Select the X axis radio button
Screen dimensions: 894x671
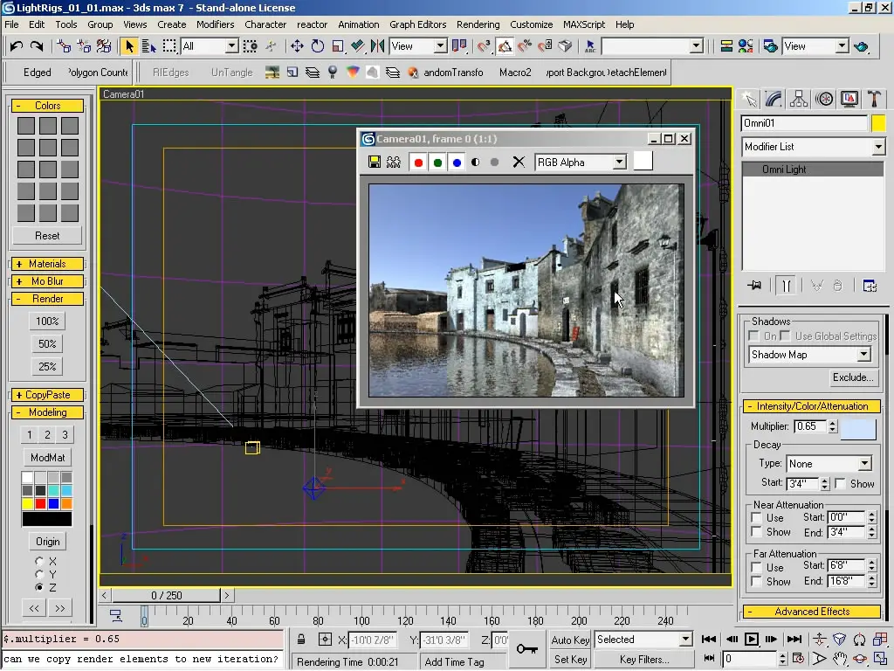point(39,561)
